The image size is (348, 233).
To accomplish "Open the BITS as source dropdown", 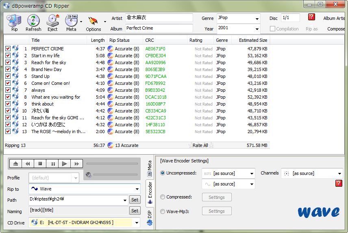I will (252, 174).
